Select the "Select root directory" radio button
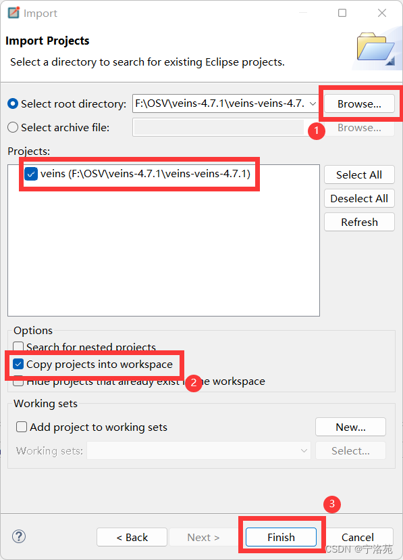This screenshot has width=403, height=560. (12, 104)
